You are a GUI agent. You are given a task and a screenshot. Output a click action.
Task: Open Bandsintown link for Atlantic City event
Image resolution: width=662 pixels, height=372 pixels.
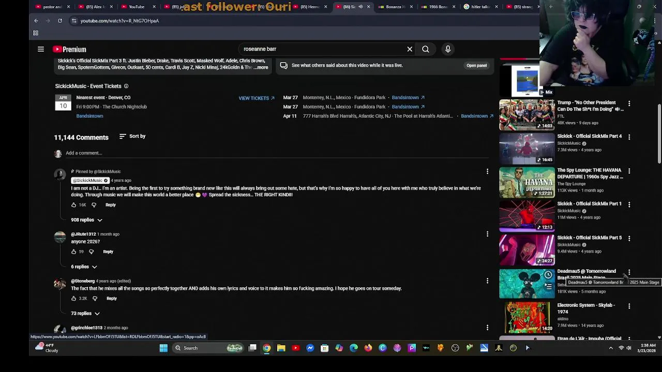(x=477, y=116)
